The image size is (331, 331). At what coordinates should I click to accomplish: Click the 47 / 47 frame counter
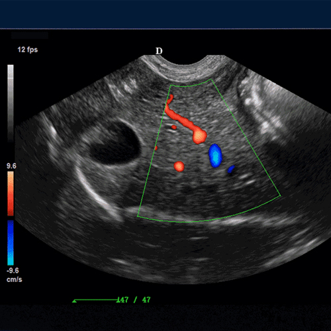tap(135, 300)
